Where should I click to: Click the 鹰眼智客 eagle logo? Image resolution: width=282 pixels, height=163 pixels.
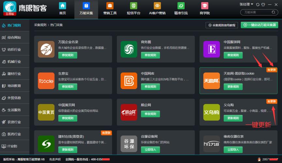pyautogui.click(x=10, y=8)
